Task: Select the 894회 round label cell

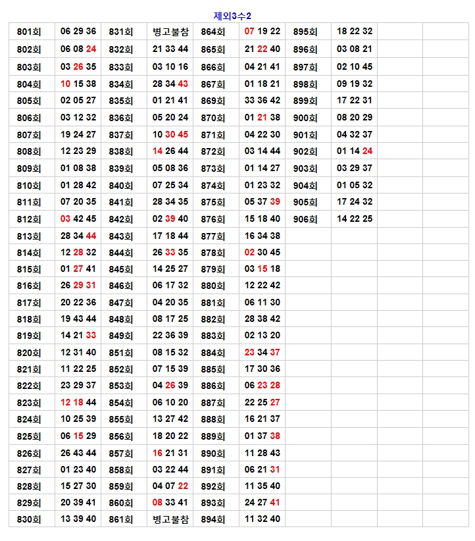Action: click(x=213, y=519)
